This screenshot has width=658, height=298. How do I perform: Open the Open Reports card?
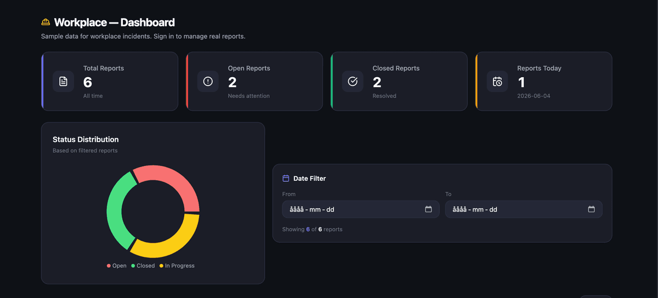pos(254,81)
